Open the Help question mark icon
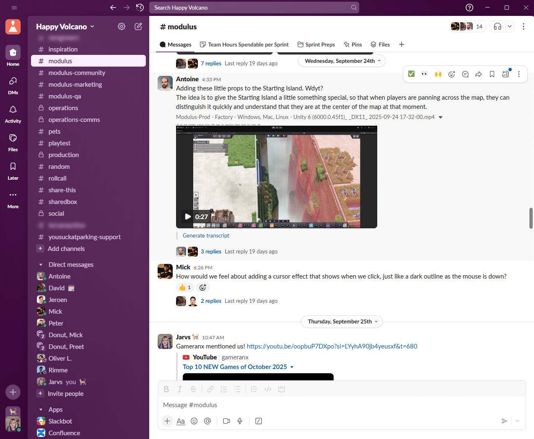This screenshot has height=439, width=534. click(x=469, y=8)
